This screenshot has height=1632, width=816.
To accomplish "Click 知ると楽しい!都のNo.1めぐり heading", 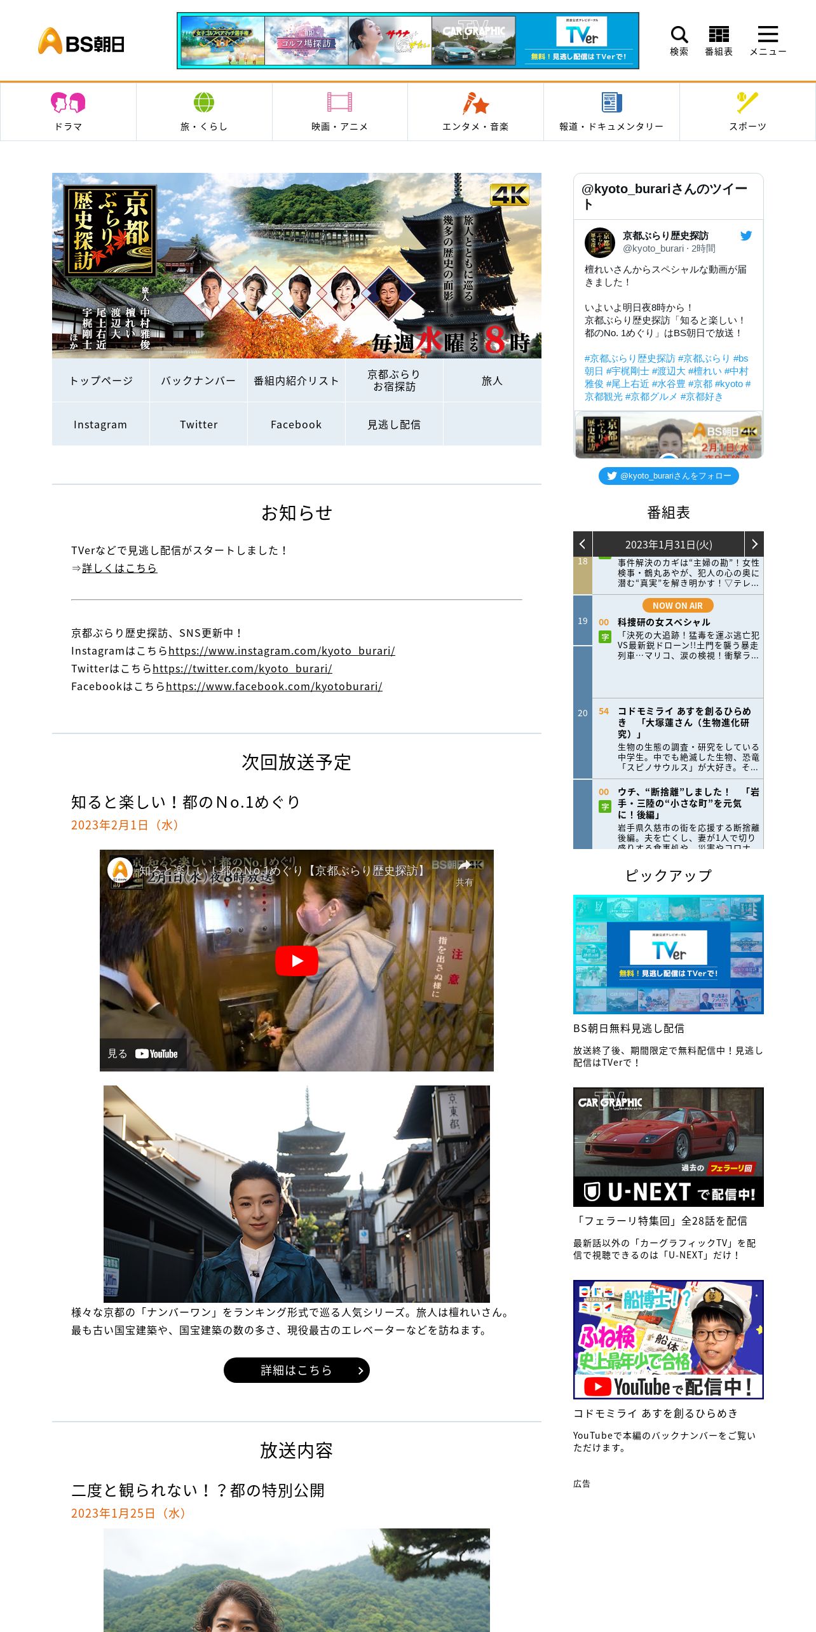I will pos(185,802).
